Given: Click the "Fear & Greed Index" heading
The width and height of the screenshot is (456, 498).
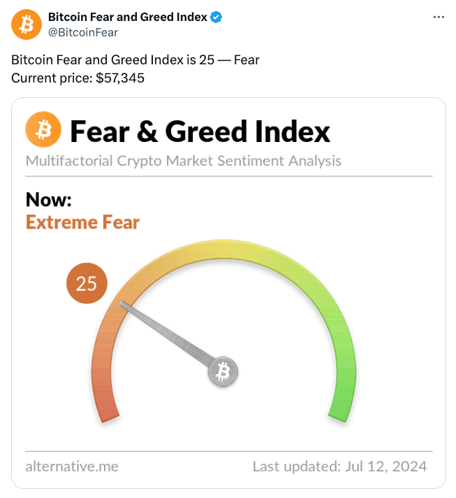Looking at the screenshot, I should [200, 131].
